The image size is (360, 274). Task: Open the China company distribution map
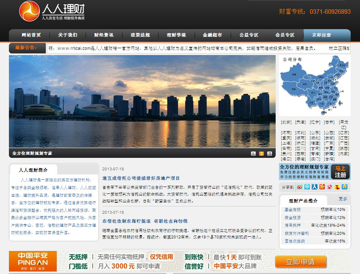coord(315,85)
